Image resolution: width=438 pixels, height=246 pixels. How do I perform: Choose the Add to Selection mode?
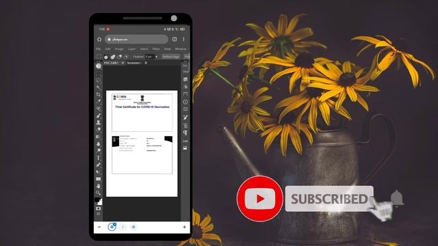click(x=113, y=57)
